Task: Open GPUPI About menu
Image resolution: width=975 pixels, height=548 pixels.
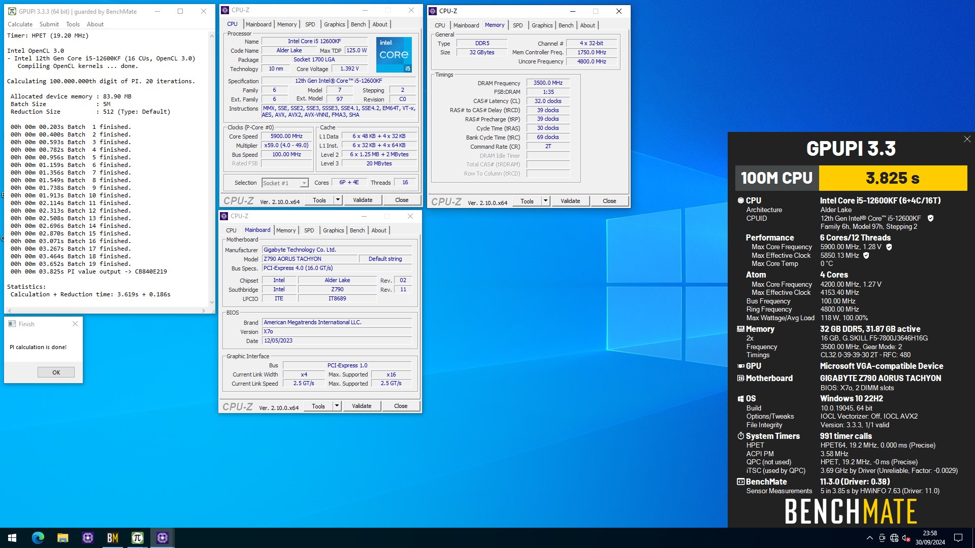Action: (95, 24)
